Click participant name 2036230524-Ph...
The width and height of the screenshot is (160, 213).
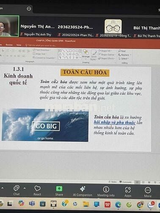[75, 27]
